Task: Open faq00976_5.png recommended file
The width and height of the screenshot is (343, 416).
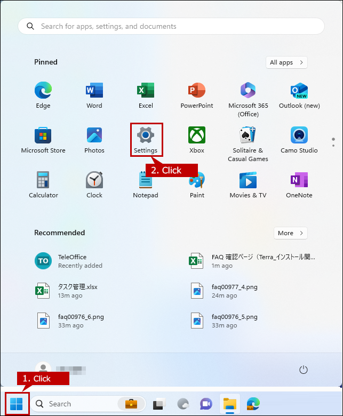Action: [x=224, y=321]
